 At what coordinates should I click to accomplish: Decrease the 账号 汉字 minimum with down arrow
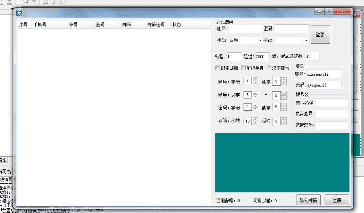pyautogui.click(x=255, y=97)
